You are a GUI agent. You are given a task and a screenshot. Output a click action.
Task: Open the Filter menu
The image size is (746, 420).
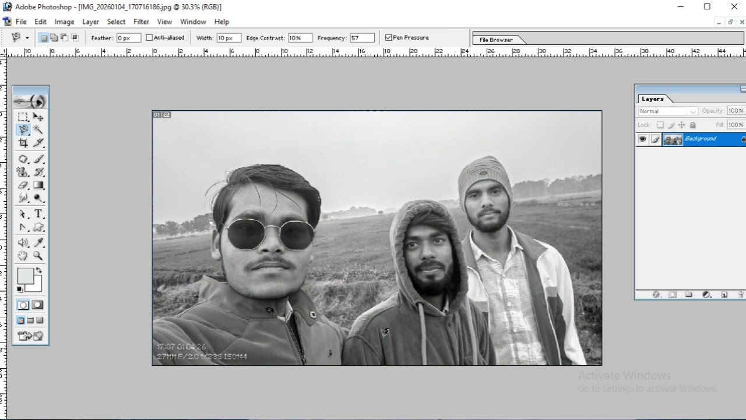pos(141,22)
